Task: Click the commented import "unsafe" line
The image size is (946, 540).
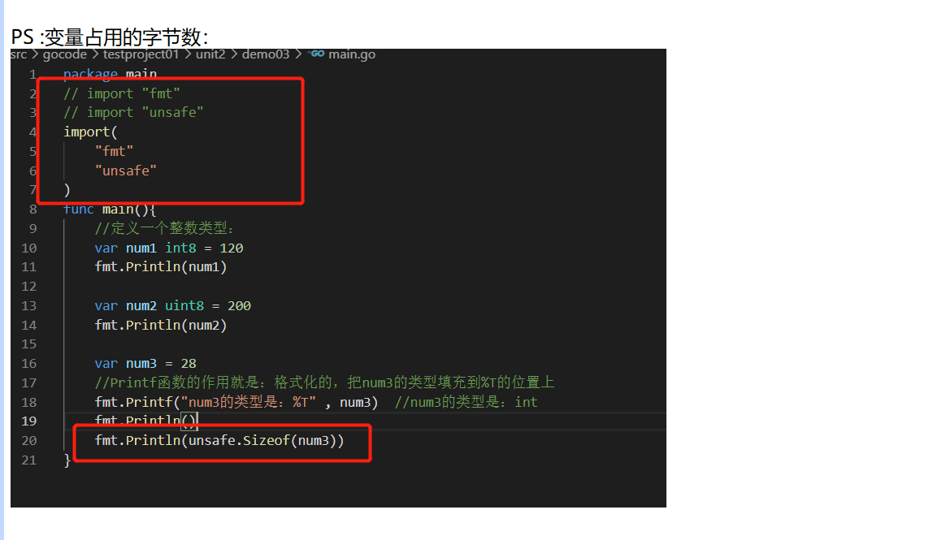Action: point(133,112)
